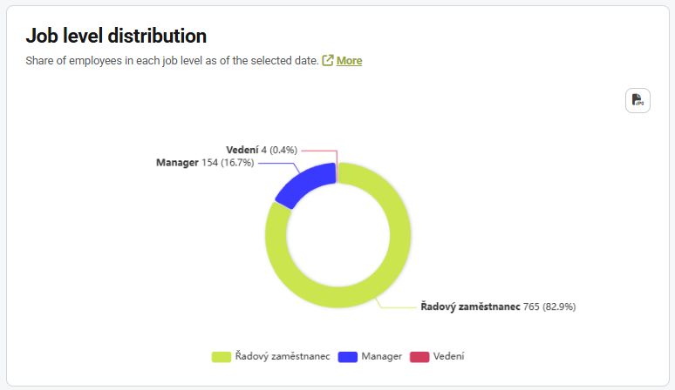Click the 'Vedení 4 (0.4%)' callout label

(261, 151)
